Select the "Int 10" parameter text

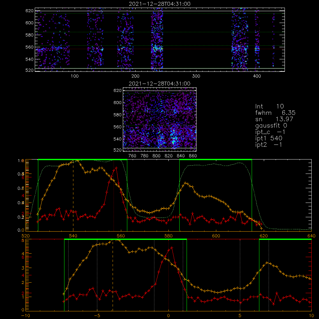[269, 106]
